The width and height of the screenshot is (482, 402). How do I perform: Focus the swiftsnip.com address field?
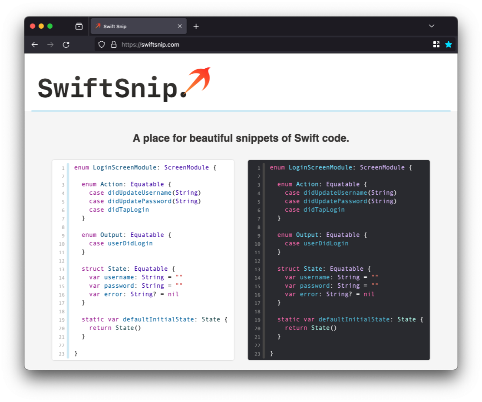261,44
